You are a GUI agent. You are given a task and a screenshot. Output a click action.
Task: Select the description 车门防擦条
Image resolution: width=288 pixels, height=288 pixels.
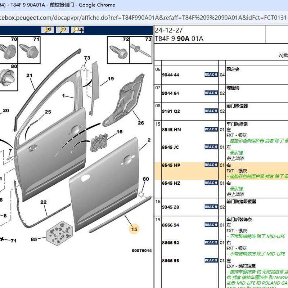[x=237, y=124]
